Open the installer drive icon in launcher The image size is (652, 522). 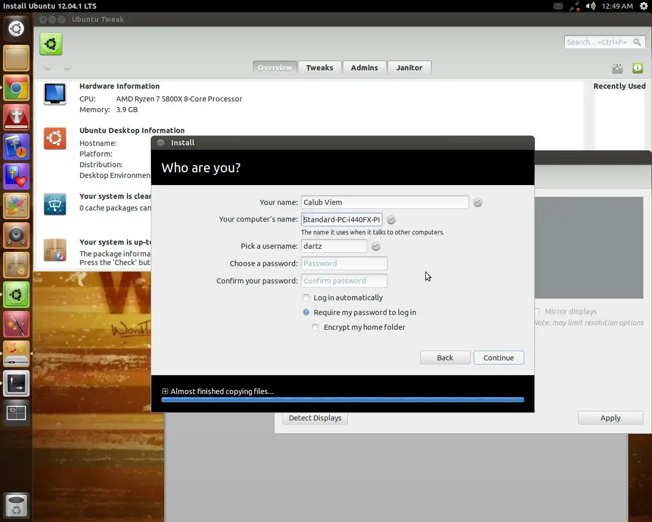(x=16, y=354)
